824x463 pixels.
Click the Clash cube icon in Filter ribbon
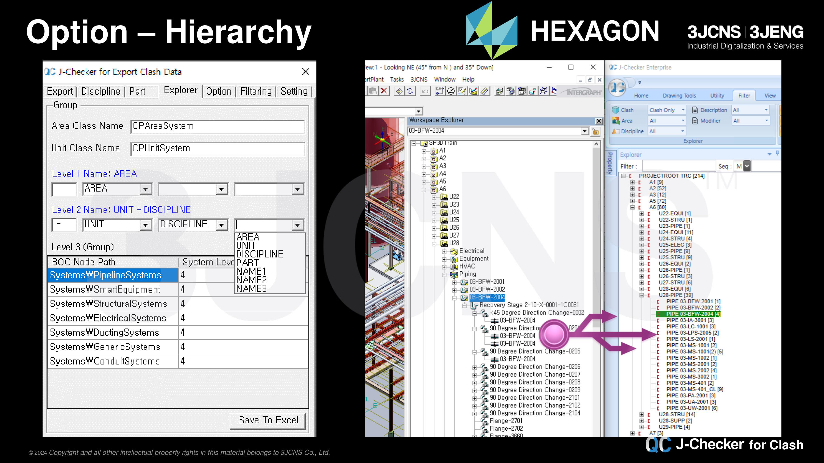click(x=616, y=110)
